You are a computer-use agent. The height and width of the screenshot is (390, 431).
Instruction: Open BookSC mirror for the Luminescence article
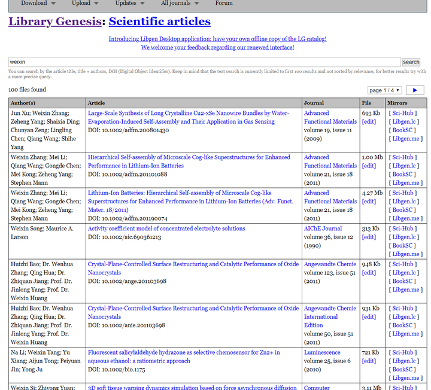[402, 369]
